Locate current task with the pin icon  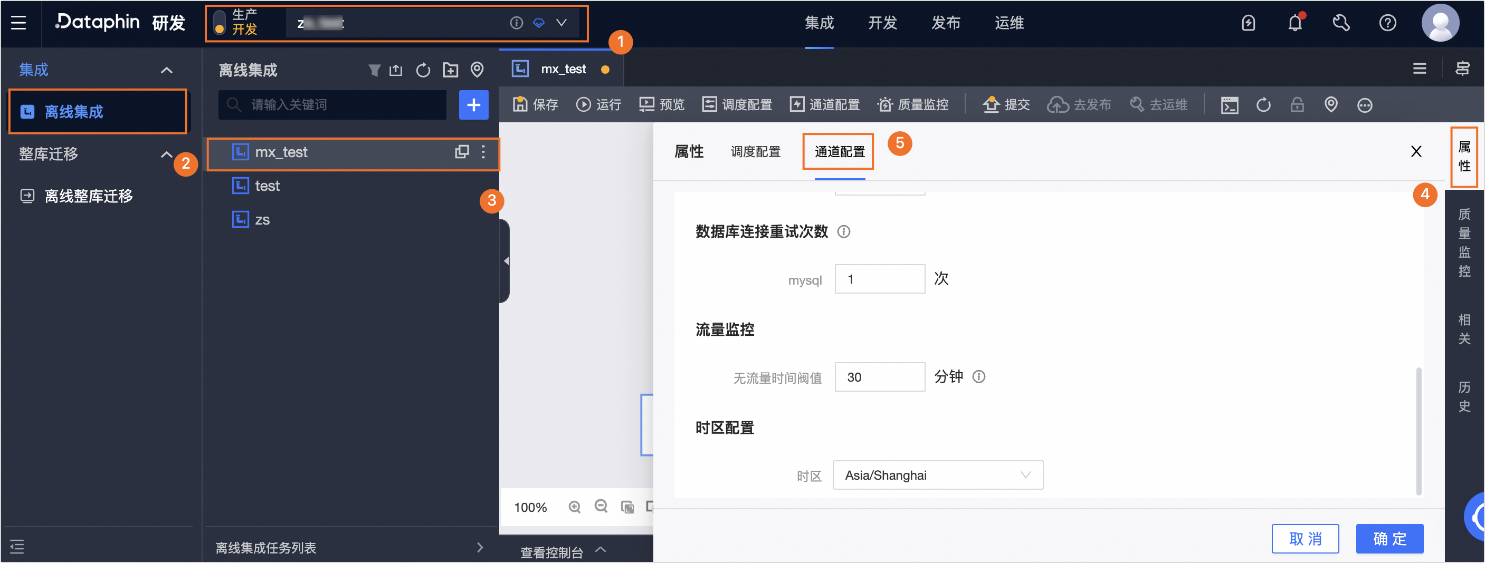click(x=477, y=70)
